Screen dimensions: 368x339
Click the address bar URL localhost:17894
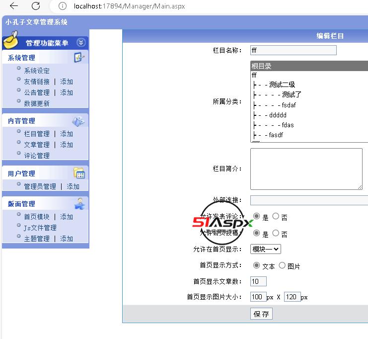129,6
